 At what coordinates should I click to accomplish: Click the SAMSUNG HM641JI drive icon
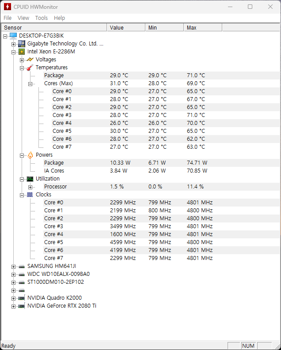point(22,266)
